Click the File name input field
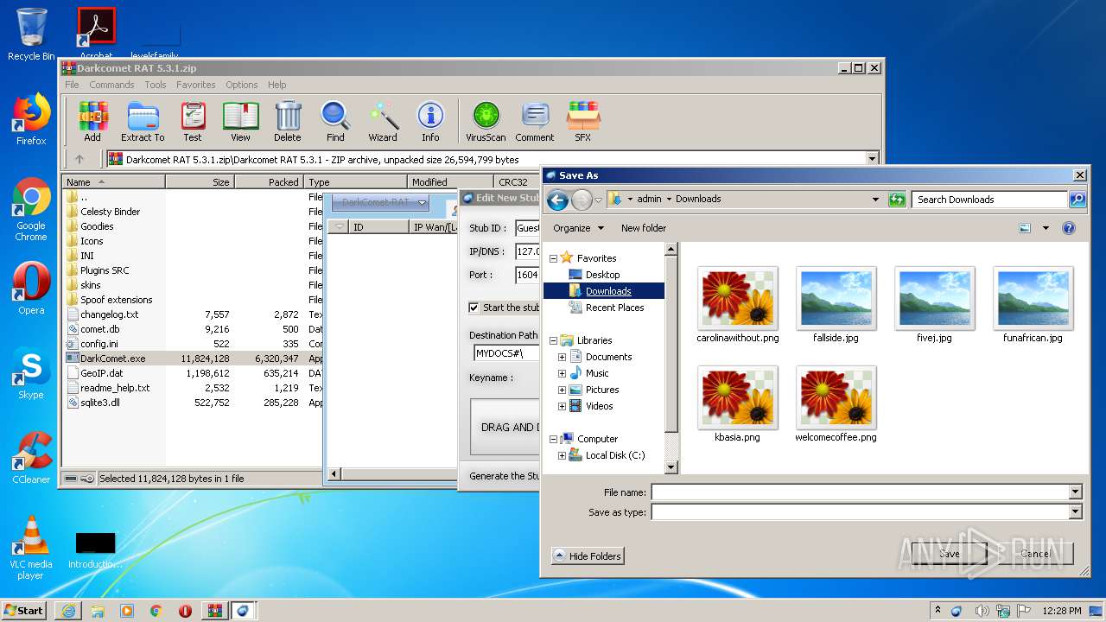This screenshot has height=622, width=1106. pos(861,492)
